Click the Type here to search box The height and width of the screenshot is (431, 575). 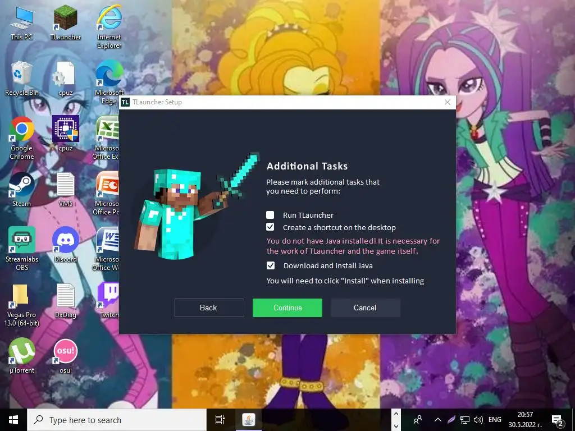point(117,420)
